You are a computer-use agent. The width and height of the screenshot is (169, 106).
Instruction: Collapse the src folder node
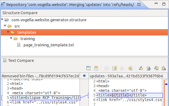5,26
